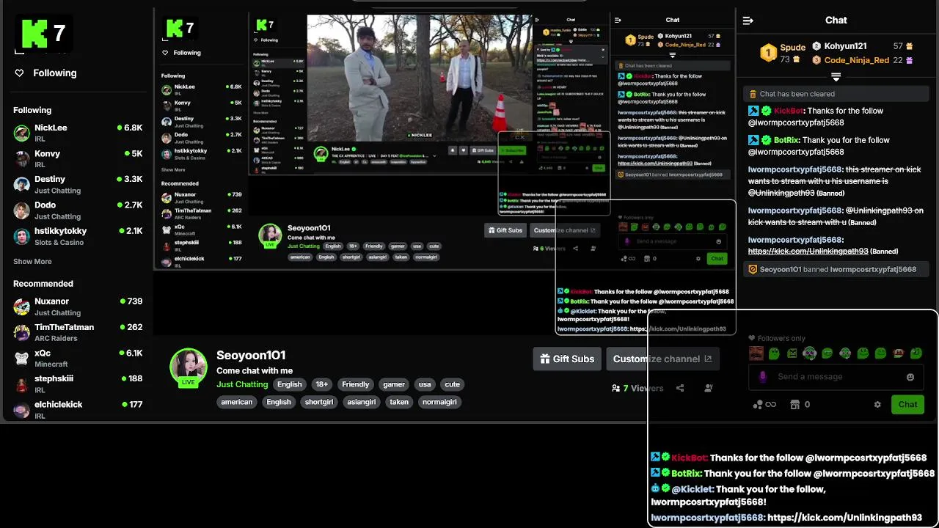Click the Followers only heart label
The height and width of the screenshot is (528, 939).
pos(777,338)
